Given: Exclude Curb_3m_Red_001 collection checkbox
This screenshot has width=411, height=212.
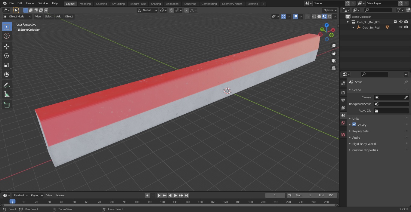Looking at the screenshot, I should click(395, 22).
